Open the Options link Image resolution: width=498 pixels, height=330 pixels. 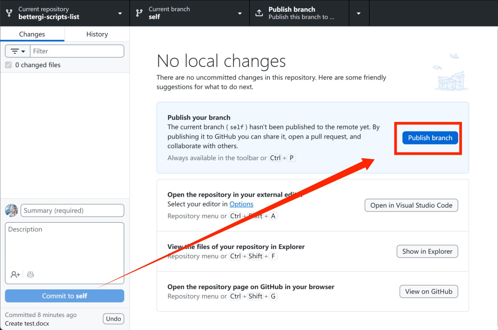point(241,204)
